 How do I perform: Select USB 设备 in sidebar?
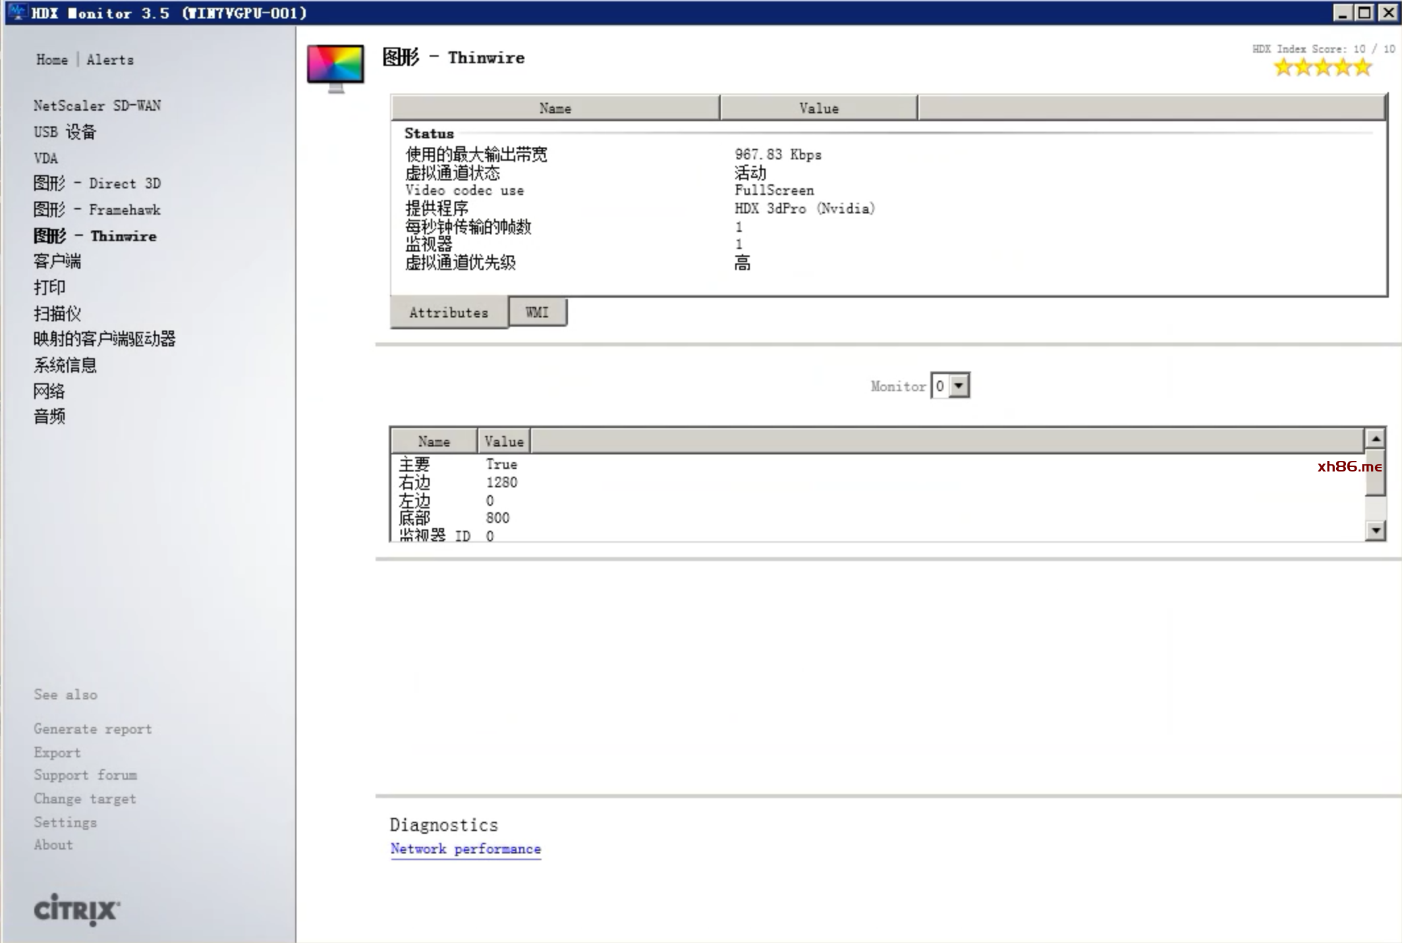(65, 132)
